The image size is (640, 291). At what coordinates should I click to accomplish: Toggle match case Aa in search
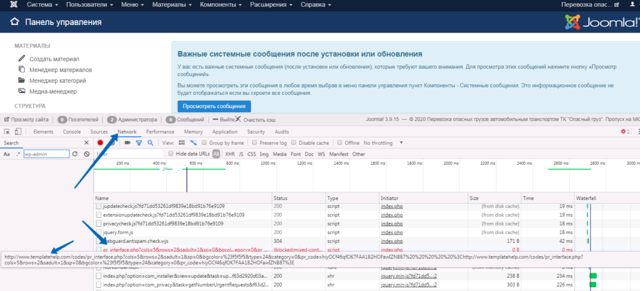6,154
